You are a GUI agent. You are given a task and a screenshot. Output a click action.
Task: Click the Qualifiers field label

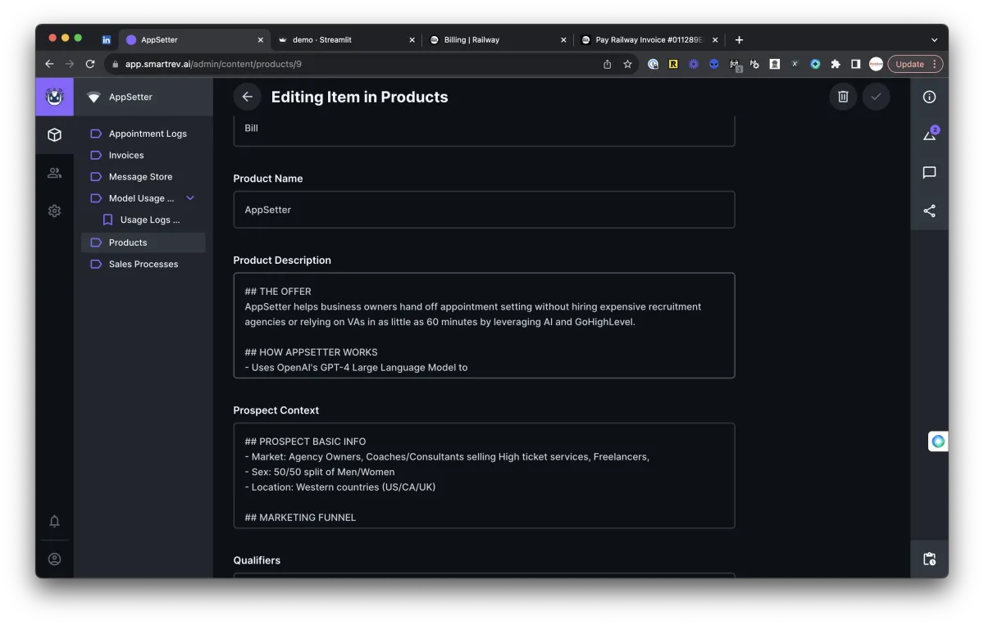pyautogui.click(x=257, y=560)
